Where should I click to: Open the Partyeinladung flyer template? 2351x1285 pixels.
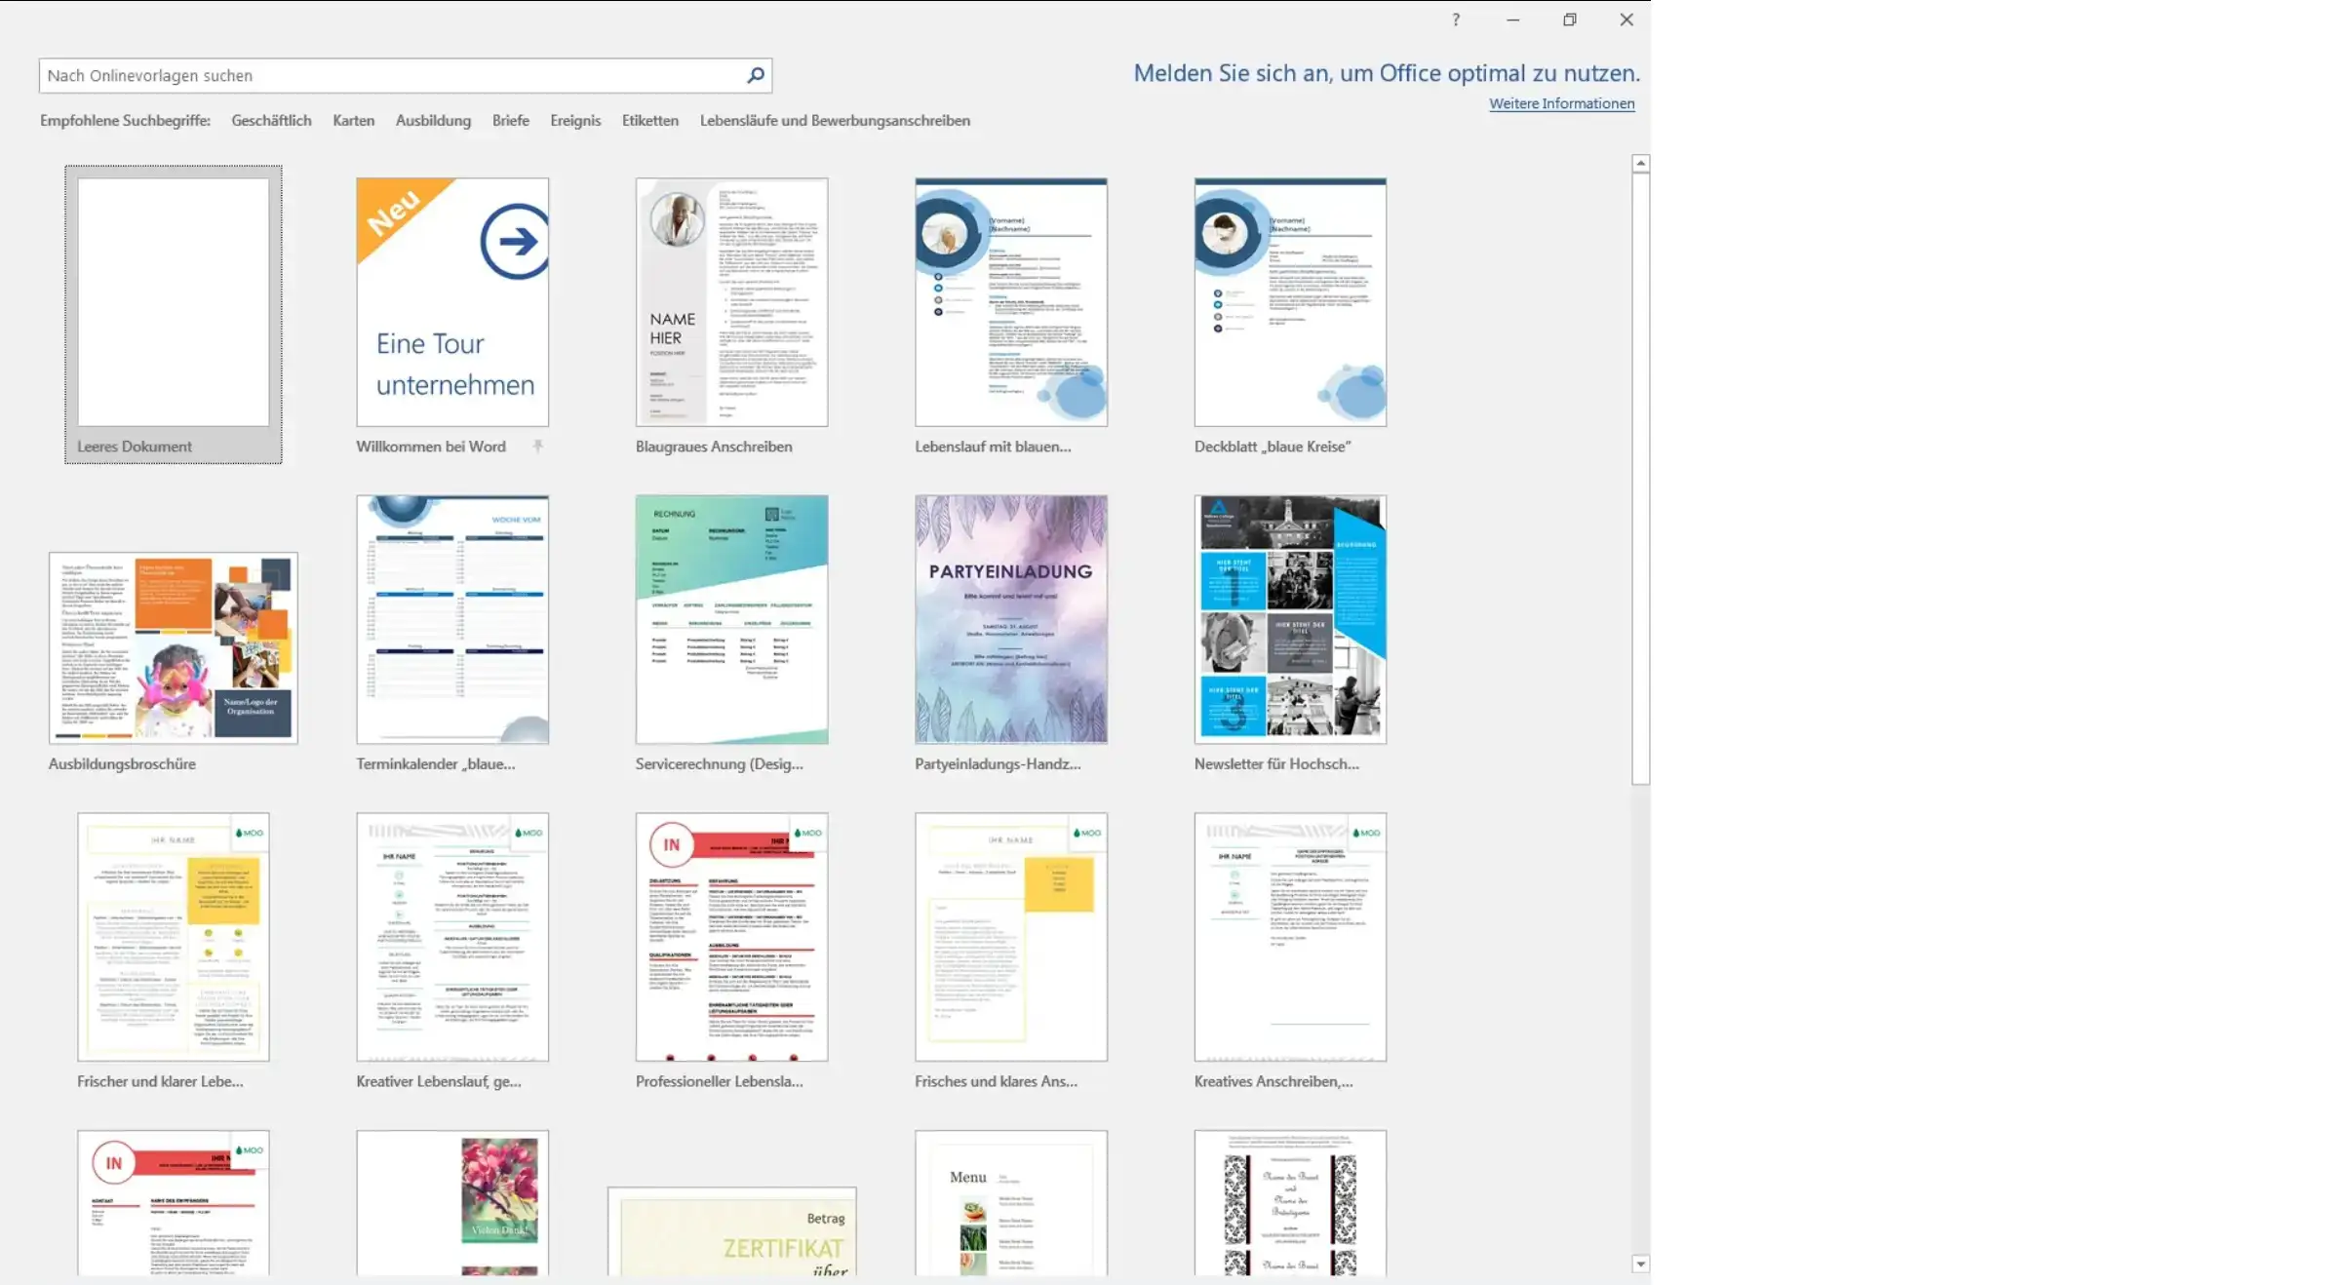pyautogui.click(x=1010, y=619)
